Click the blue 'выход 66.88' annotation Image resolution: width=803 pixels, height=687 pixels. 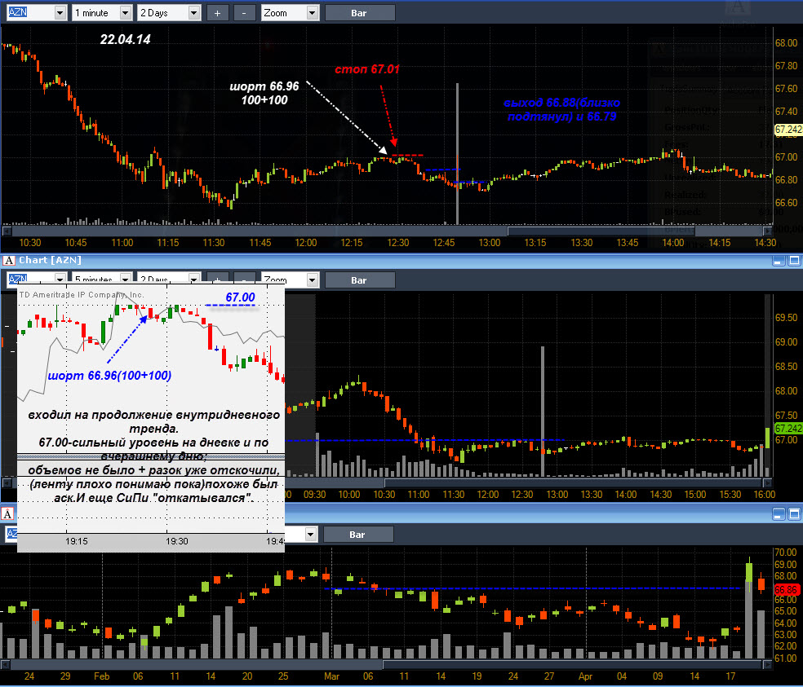pos(561,109)
